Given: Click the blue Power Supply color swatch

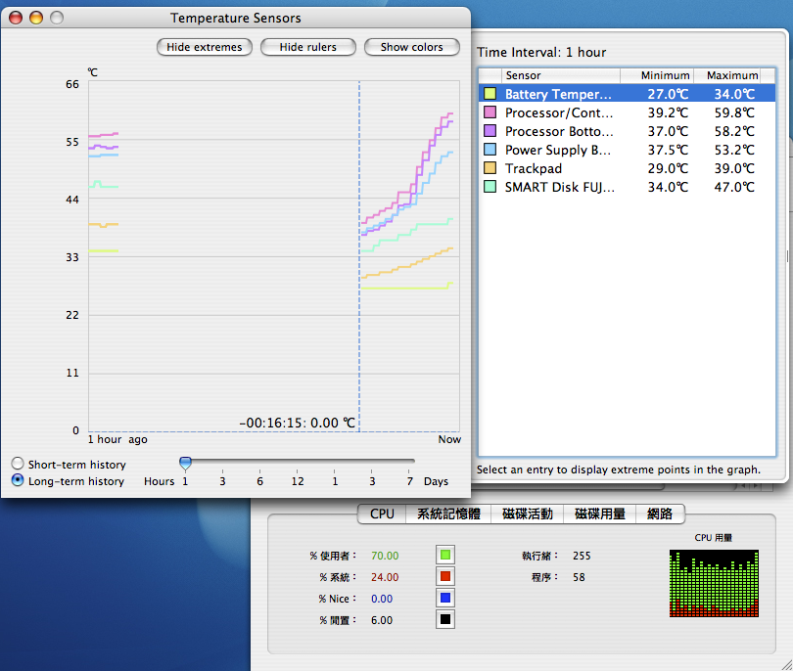Looking at the screenshot, I should (490, 150).
